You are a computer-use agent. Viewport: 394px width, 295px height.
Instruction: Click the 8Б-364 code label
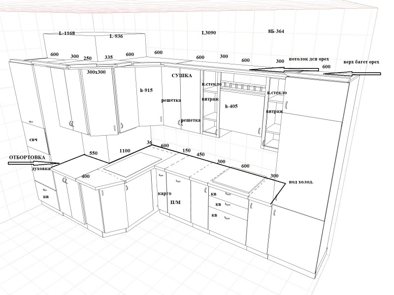coord(276,31)
